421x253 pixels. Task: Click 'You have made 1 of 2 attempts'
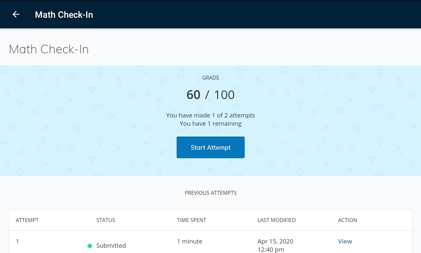point(210,115)
